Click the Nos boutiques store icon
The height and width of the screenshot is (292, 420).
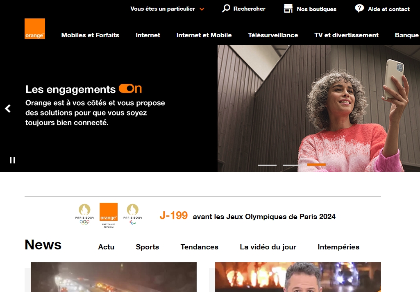(288, 9)
